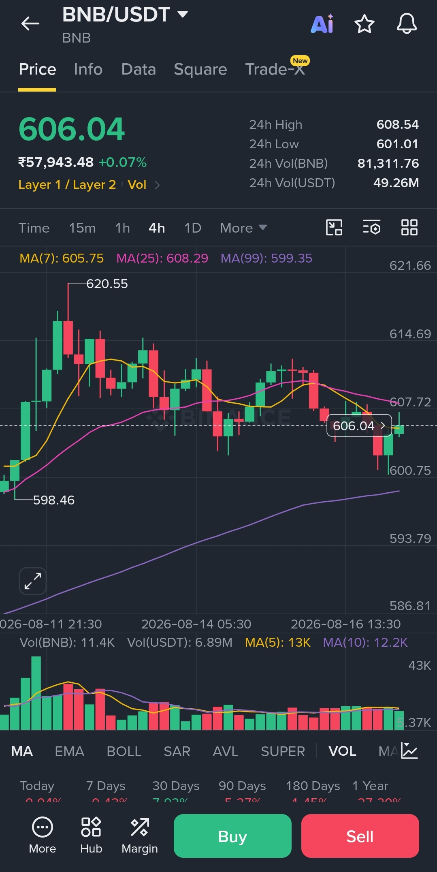Tap the large 606.04 price
This screenshot has height=872, width=437.
point(72,129)
